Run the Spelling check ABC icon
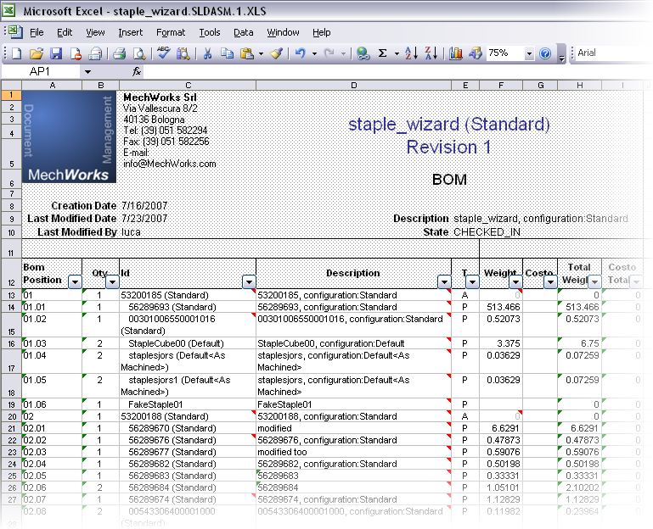 [163, 53]
